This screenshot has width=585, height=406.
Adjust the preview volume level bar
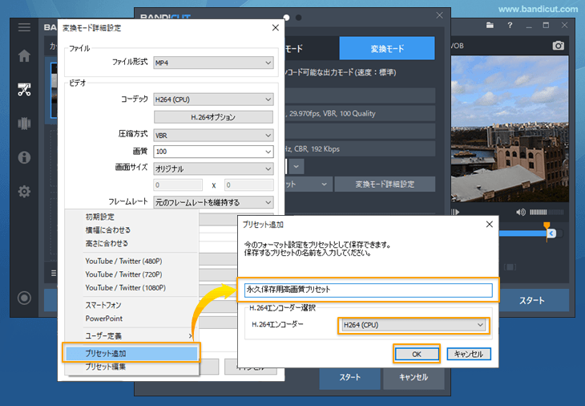tap(547, 212)
